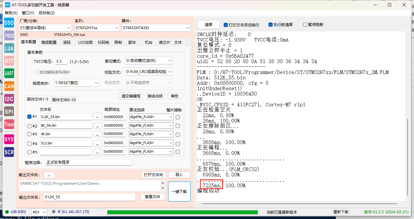
Task: Browse for firmware file #3
Action: 98,134
